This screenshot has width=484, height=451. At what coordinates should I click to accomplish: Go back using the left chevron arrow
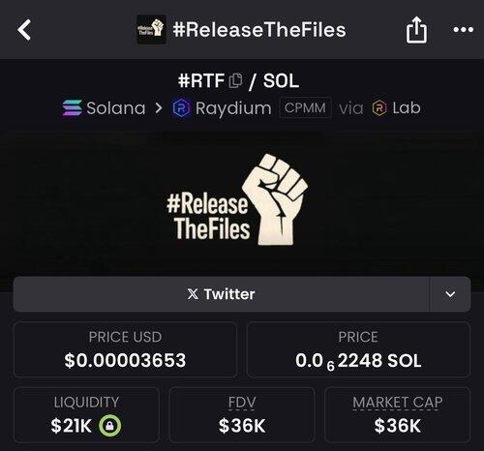[24, 30]
